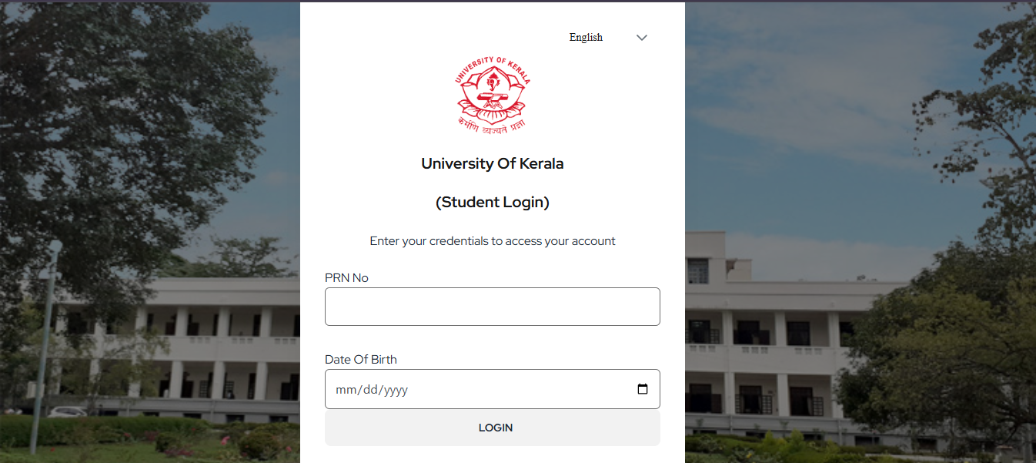The width and height of the screenshot is (1036, 463).
Task: Click the calendar icon in Date Of Birth field
Action: 643,389
